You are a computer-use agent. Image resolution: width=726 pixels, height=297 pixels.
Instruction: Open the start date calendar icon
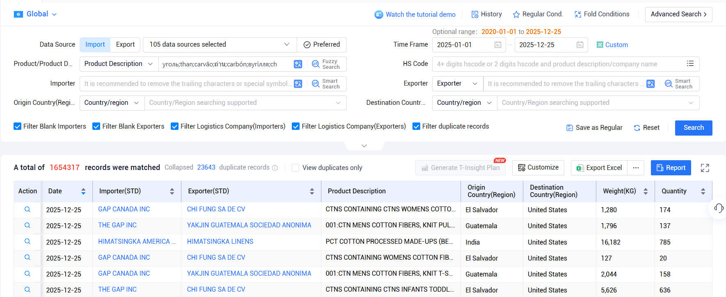[498, 45]
